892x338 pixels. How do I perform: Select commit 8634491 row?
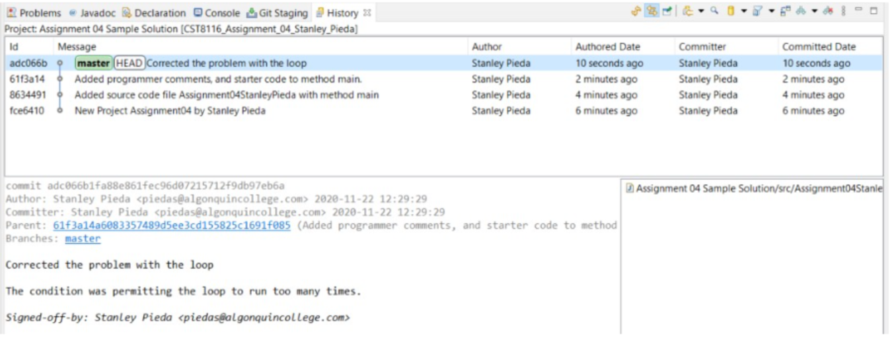point(443,95)
